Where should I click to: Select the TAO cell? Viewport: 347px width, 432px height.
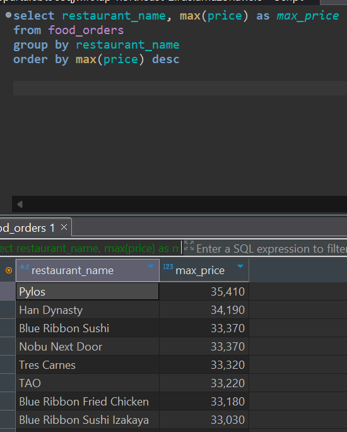coord(88,383)
